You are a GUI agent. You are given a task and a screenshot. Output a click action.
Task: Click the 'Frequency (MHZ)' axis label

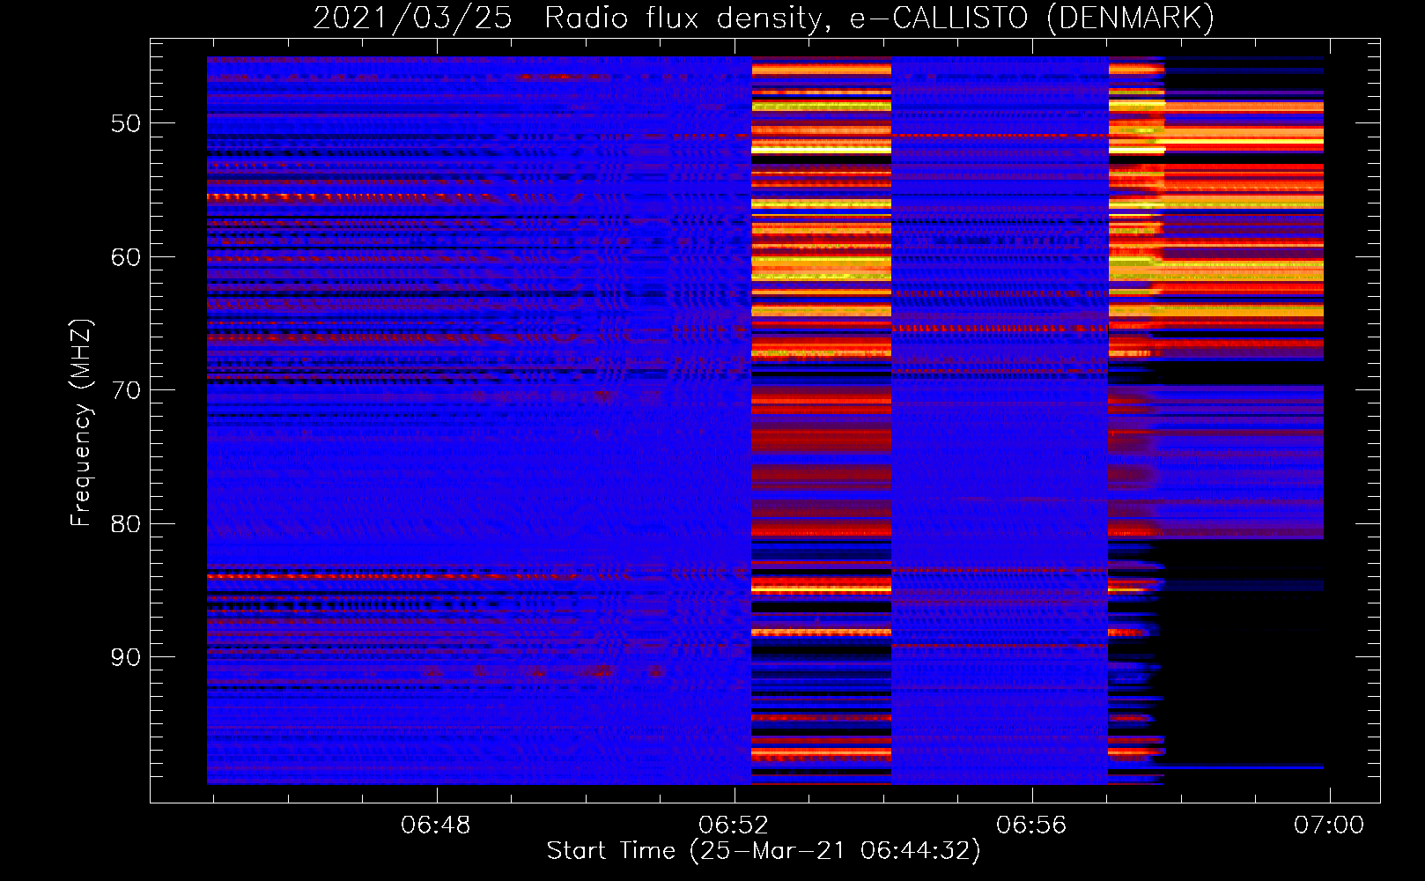pyautogui.click(x=81, y=423)
